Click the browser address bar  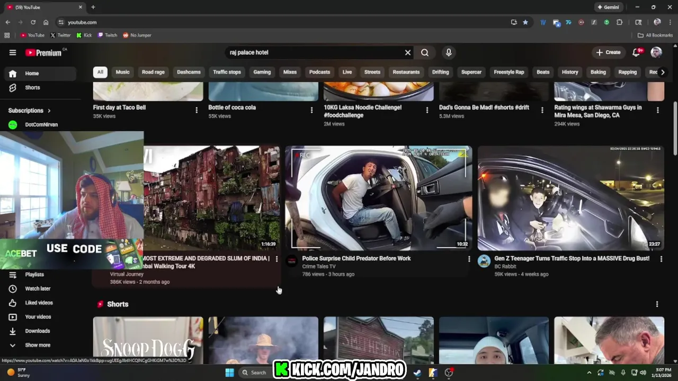[x=286, y=22]
